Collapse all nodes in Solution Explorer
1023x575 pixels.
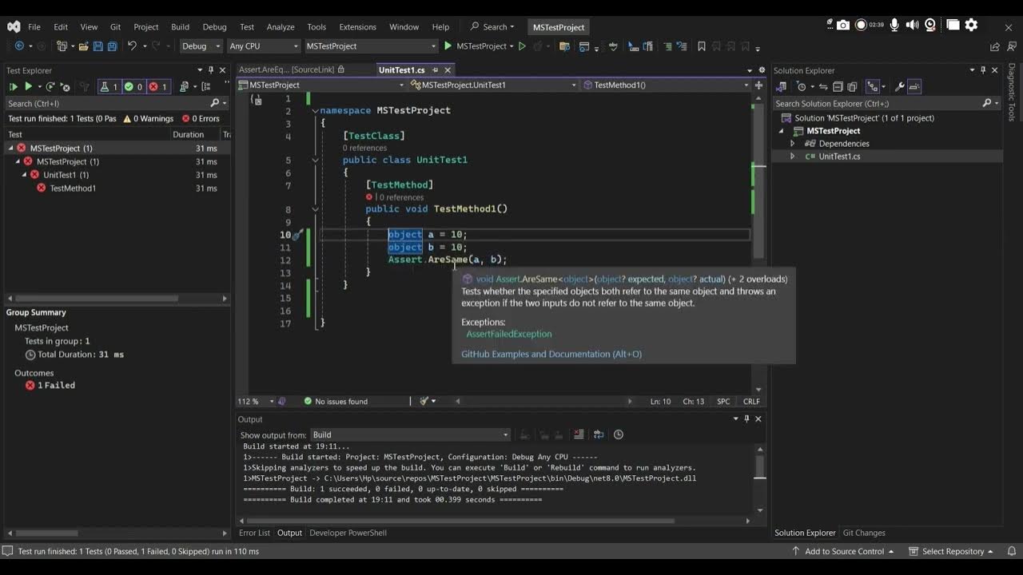(x=838, y=86)
